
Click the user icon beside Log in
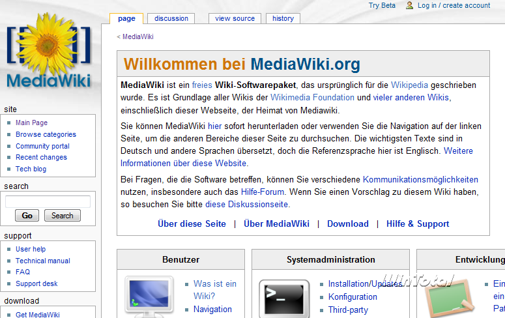coord(409,5)
